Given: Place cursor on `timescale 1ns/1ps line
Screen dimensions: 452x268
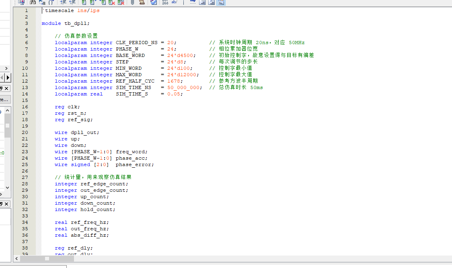Looking at the screenshot, I should click(x=71, y=11).
